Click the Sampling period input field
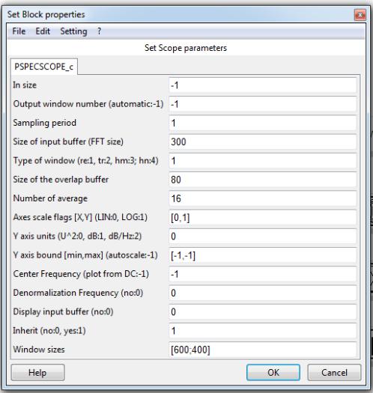Screen dimensions: 373x393 point(262,123)
